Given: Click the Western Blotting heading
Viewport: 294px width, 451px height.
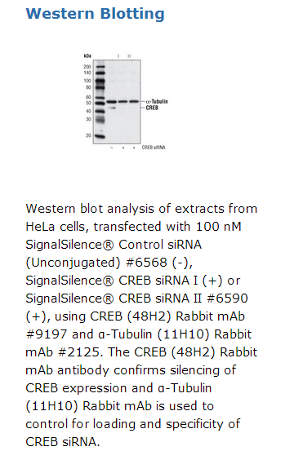Looking at the screenshot, I should pyautogui.click(x=95, y=14).
